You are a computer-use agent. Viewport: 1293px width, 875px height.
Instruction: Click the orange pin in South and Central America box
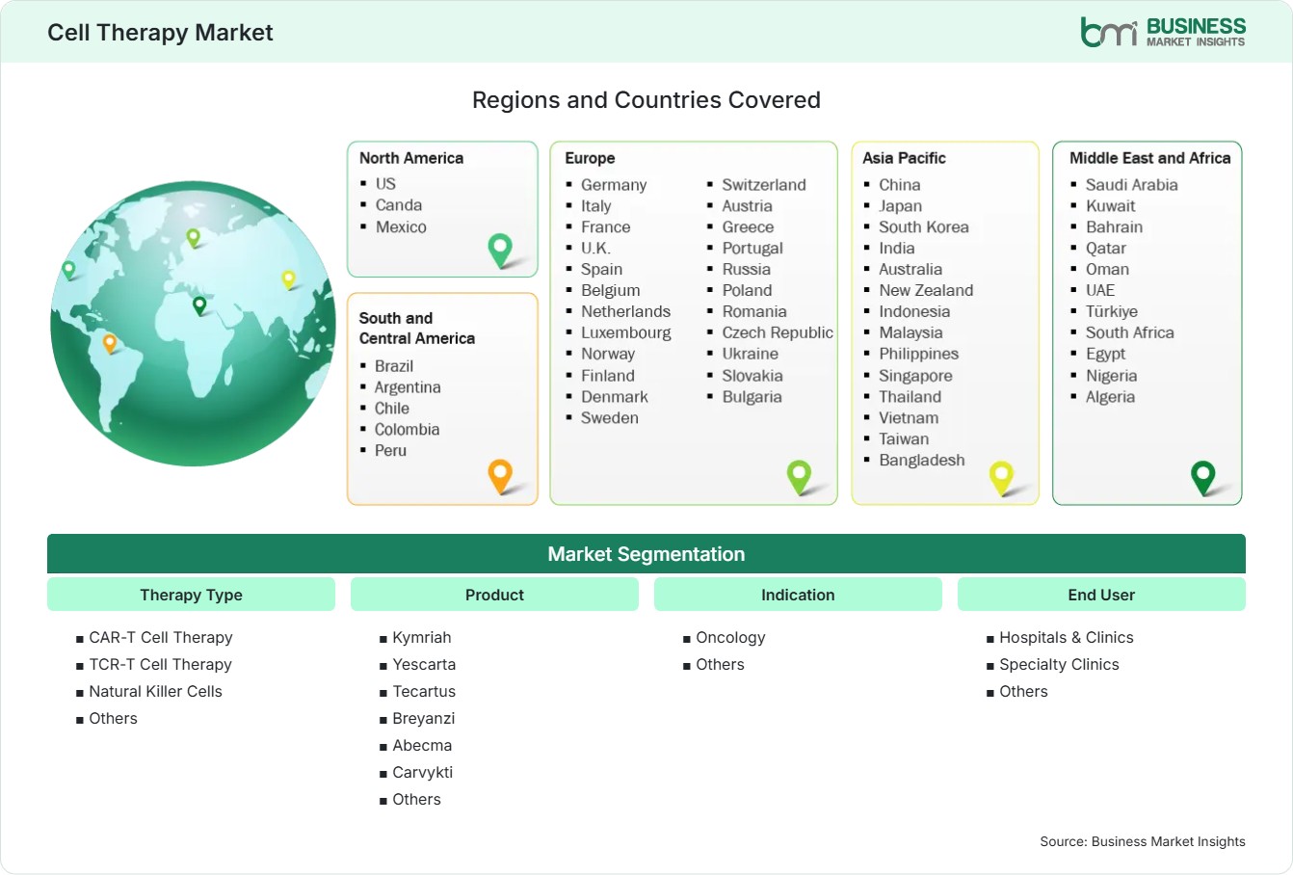pos(500,476)
